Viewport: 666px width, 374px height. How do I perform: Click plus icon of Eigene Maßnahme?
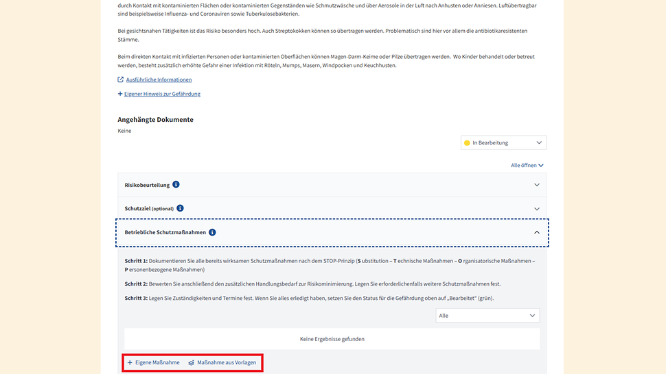[x=130, y=362]
